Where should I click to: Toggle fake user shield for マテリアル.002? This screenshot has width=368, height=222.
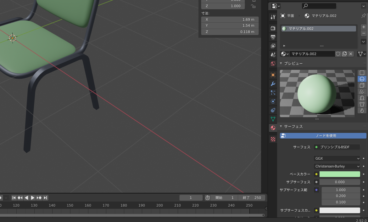(x=338, y=54)
